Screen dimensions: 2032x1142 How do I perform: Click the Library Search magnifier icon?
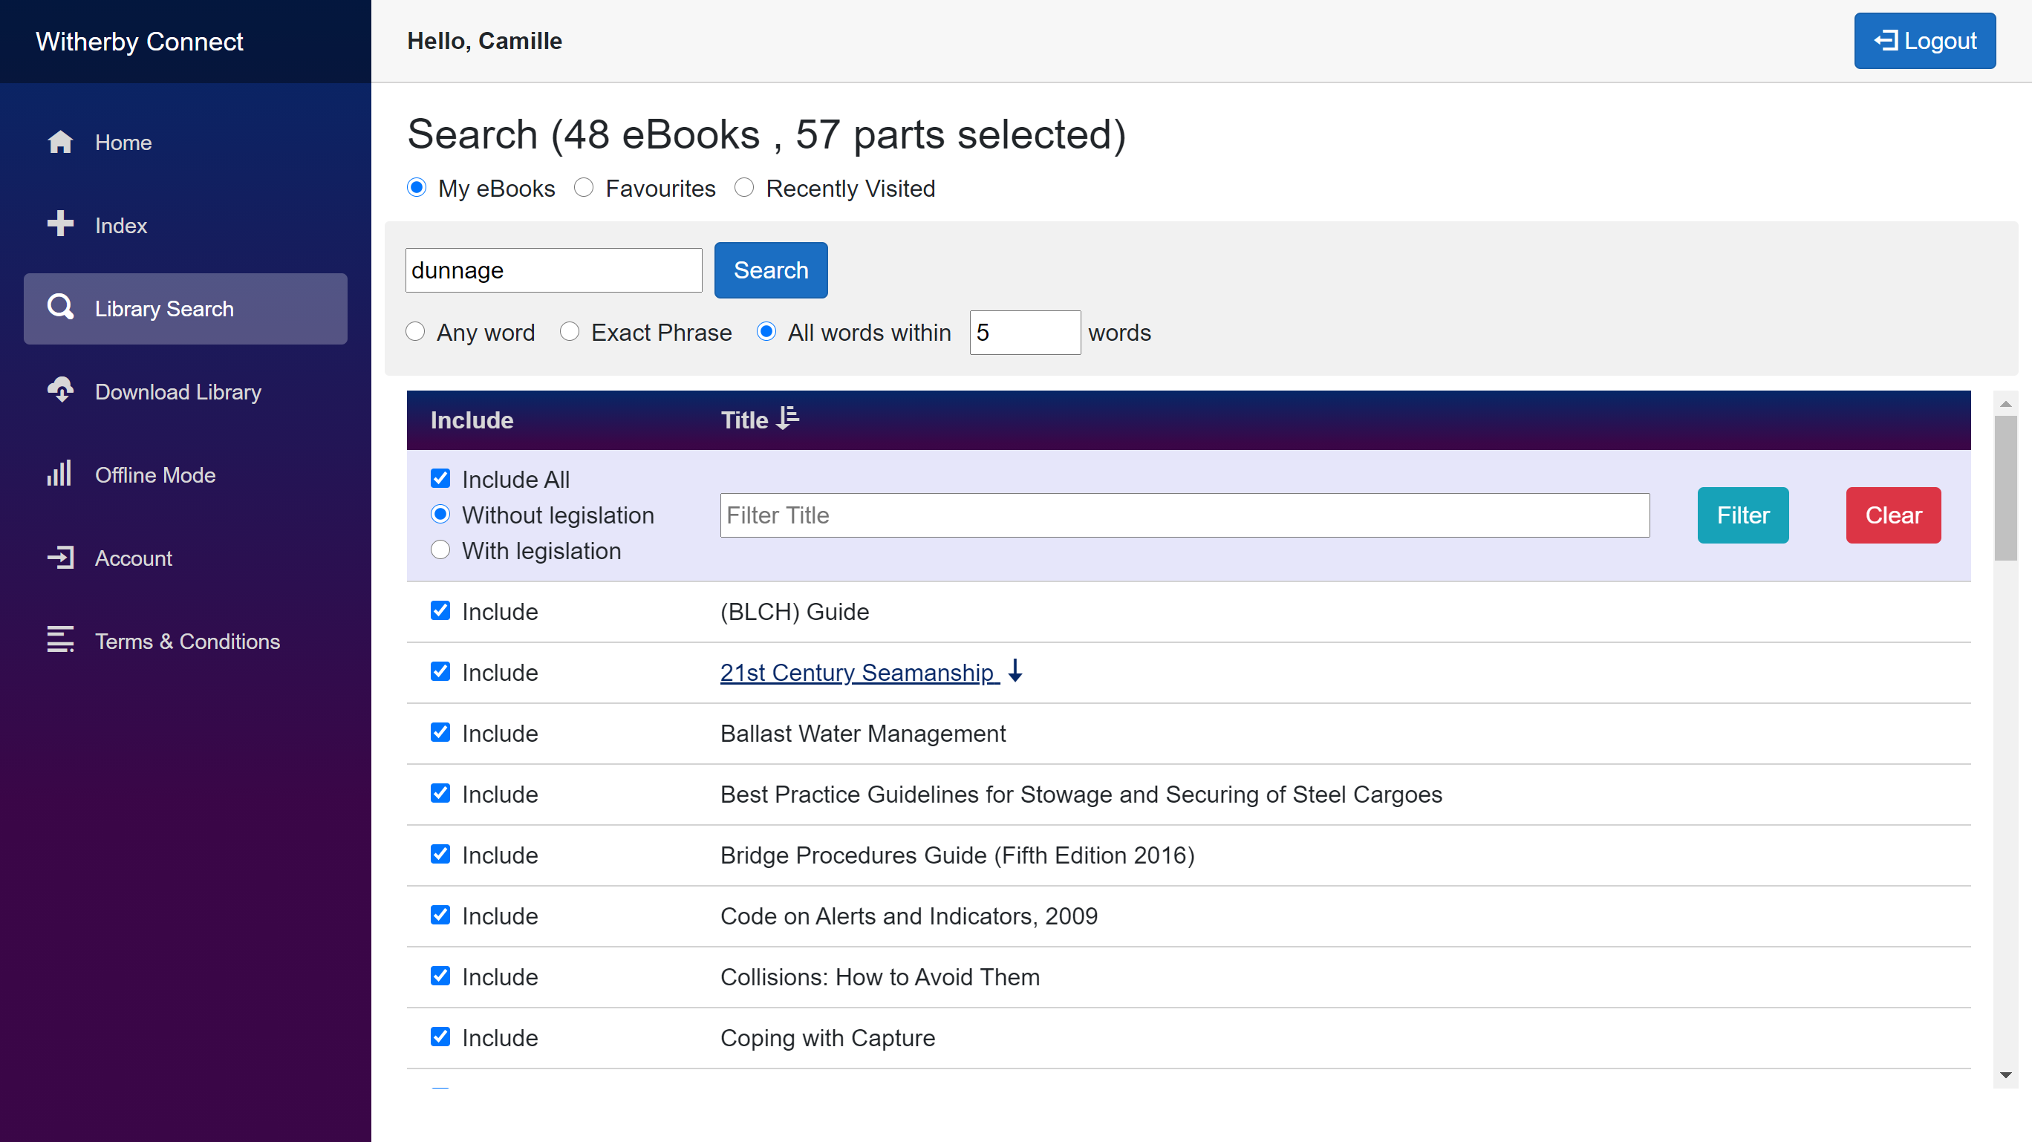click(x=60, y=307)
